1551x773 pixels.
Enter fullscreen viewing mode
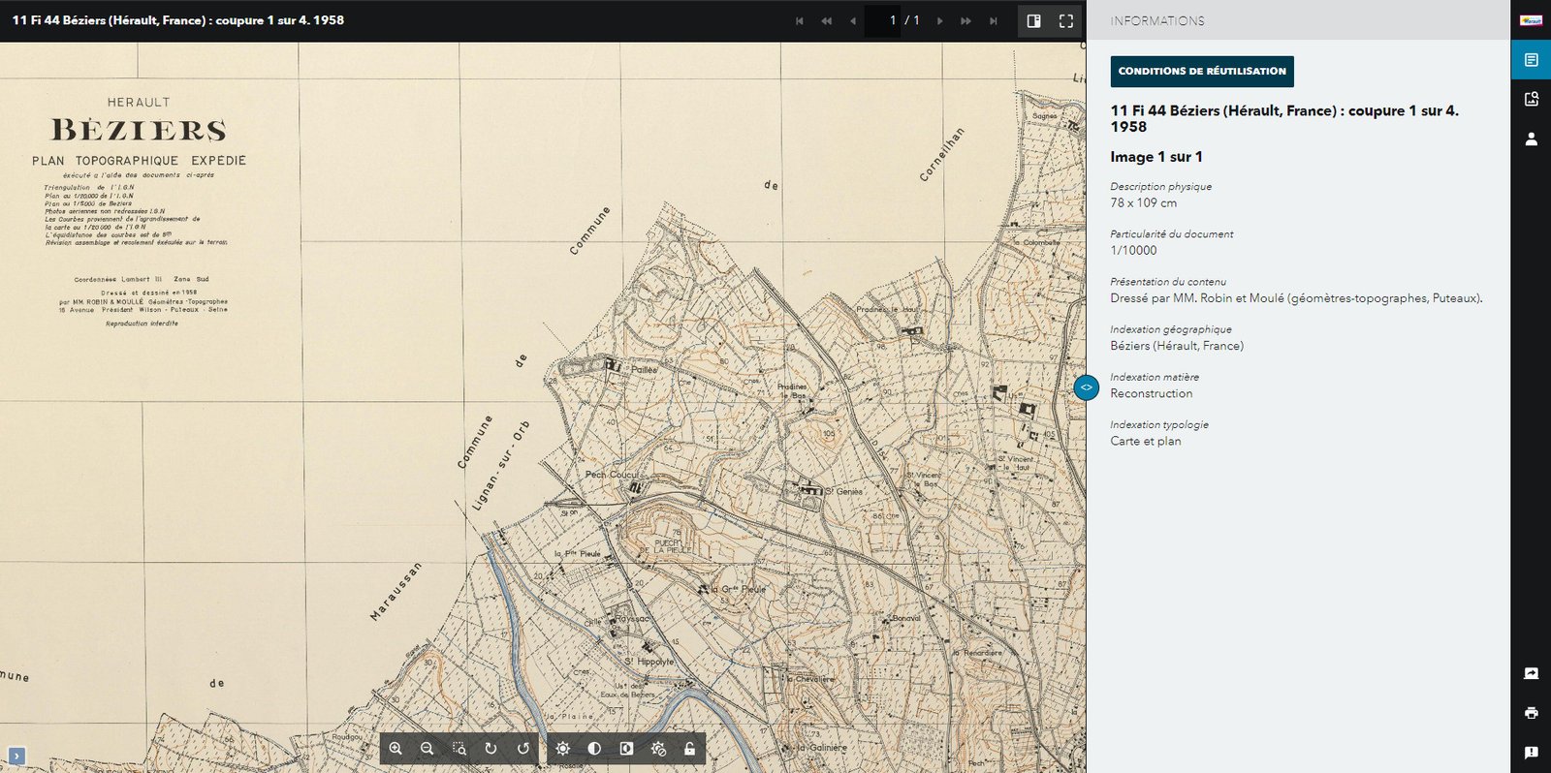click(1065, 20)
